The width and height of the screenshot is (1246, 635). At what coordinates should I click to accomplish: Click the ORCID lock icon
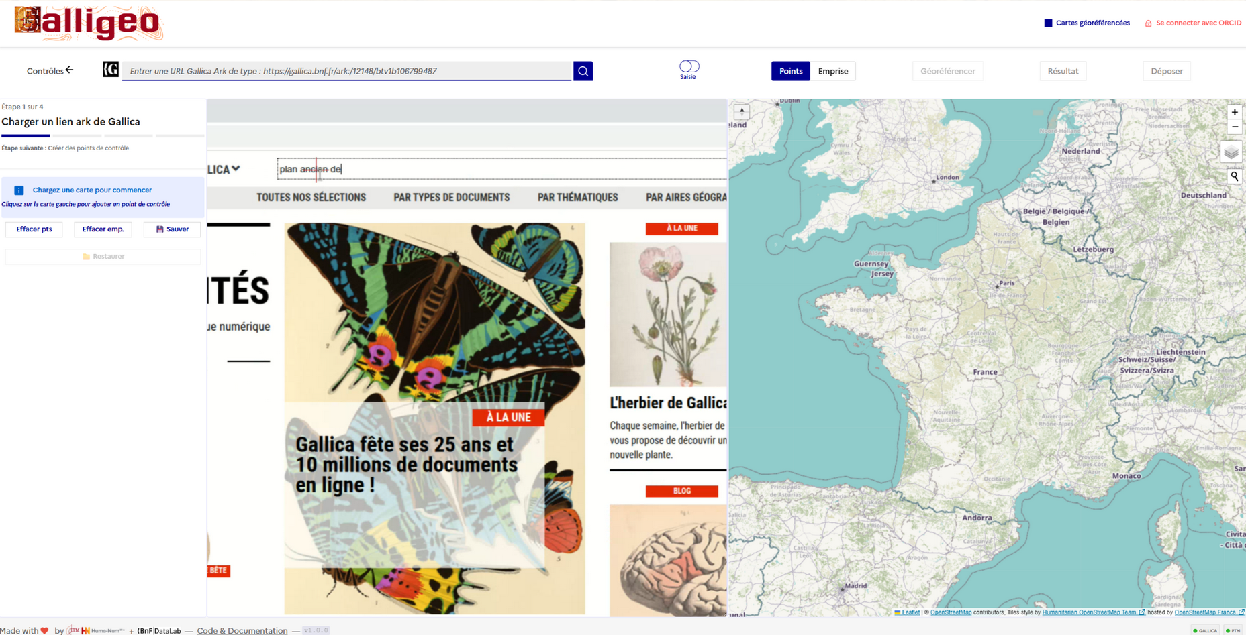[x=1148, y=23]
